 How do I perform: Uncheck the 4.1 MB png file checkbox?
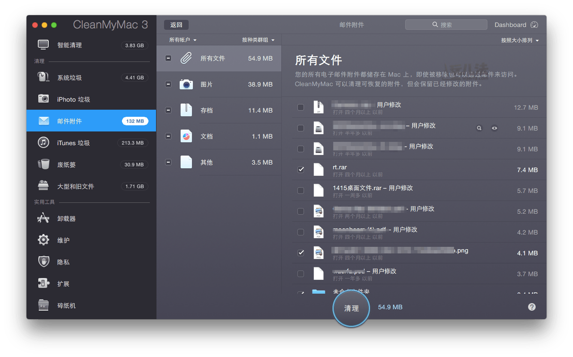coord(301,253)
